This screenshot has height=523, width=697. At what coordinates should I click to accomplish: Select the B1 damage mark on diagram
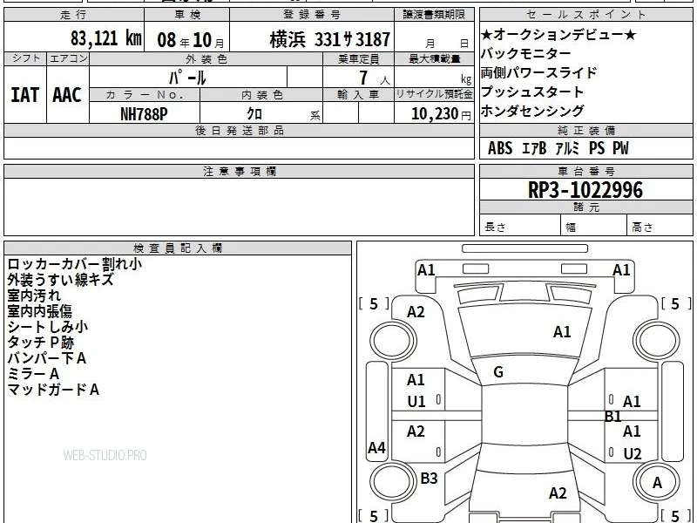pyautogui.click(x=612, y=417)
